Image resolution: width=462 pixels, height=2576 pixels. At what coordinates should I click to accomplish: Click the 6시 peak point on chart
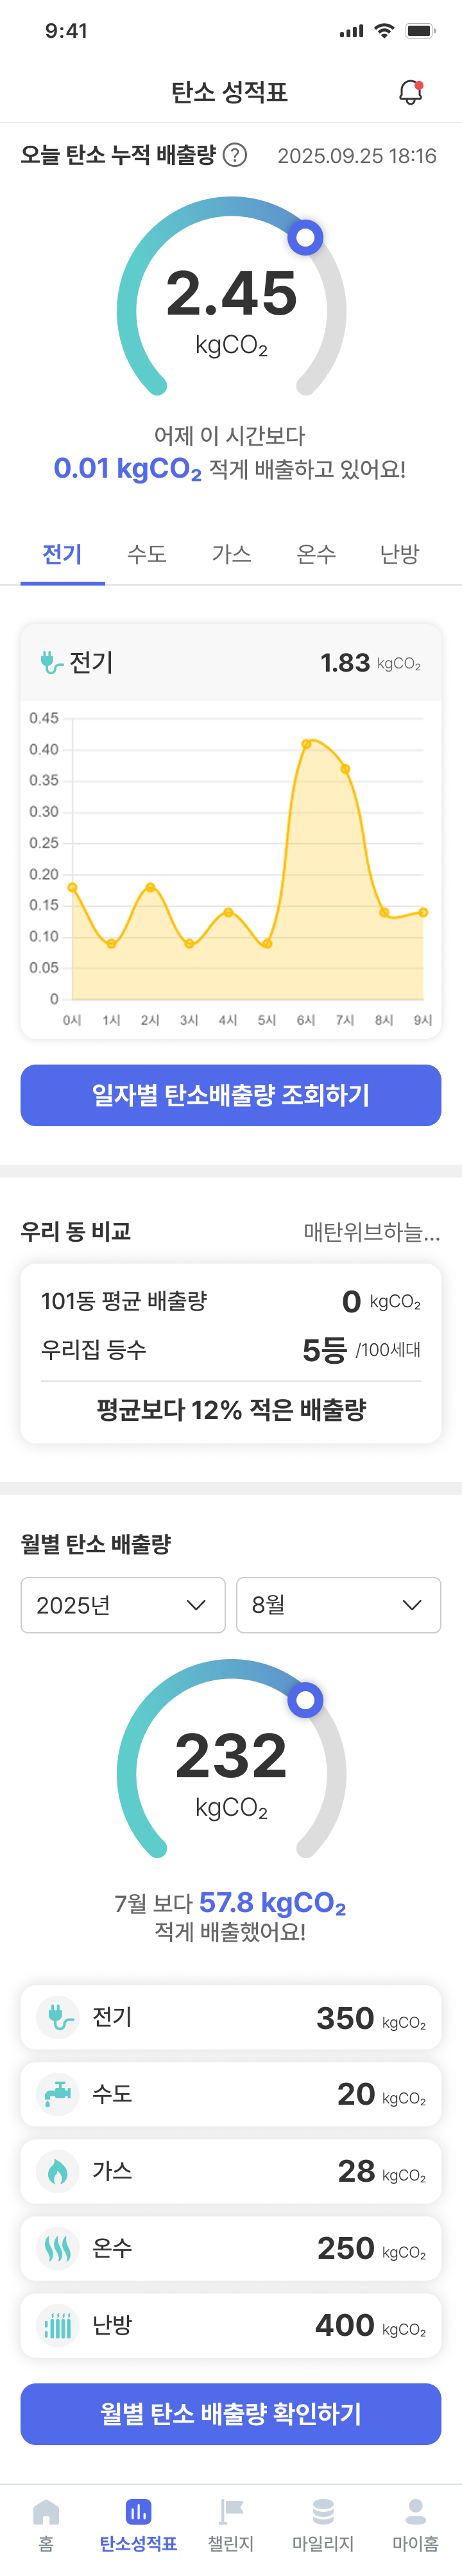[x=307, y=744]
